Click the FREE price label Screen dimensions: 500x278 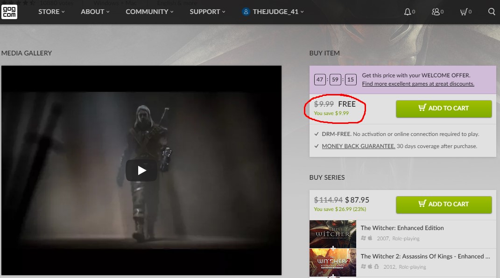click(x=346, y=104)
